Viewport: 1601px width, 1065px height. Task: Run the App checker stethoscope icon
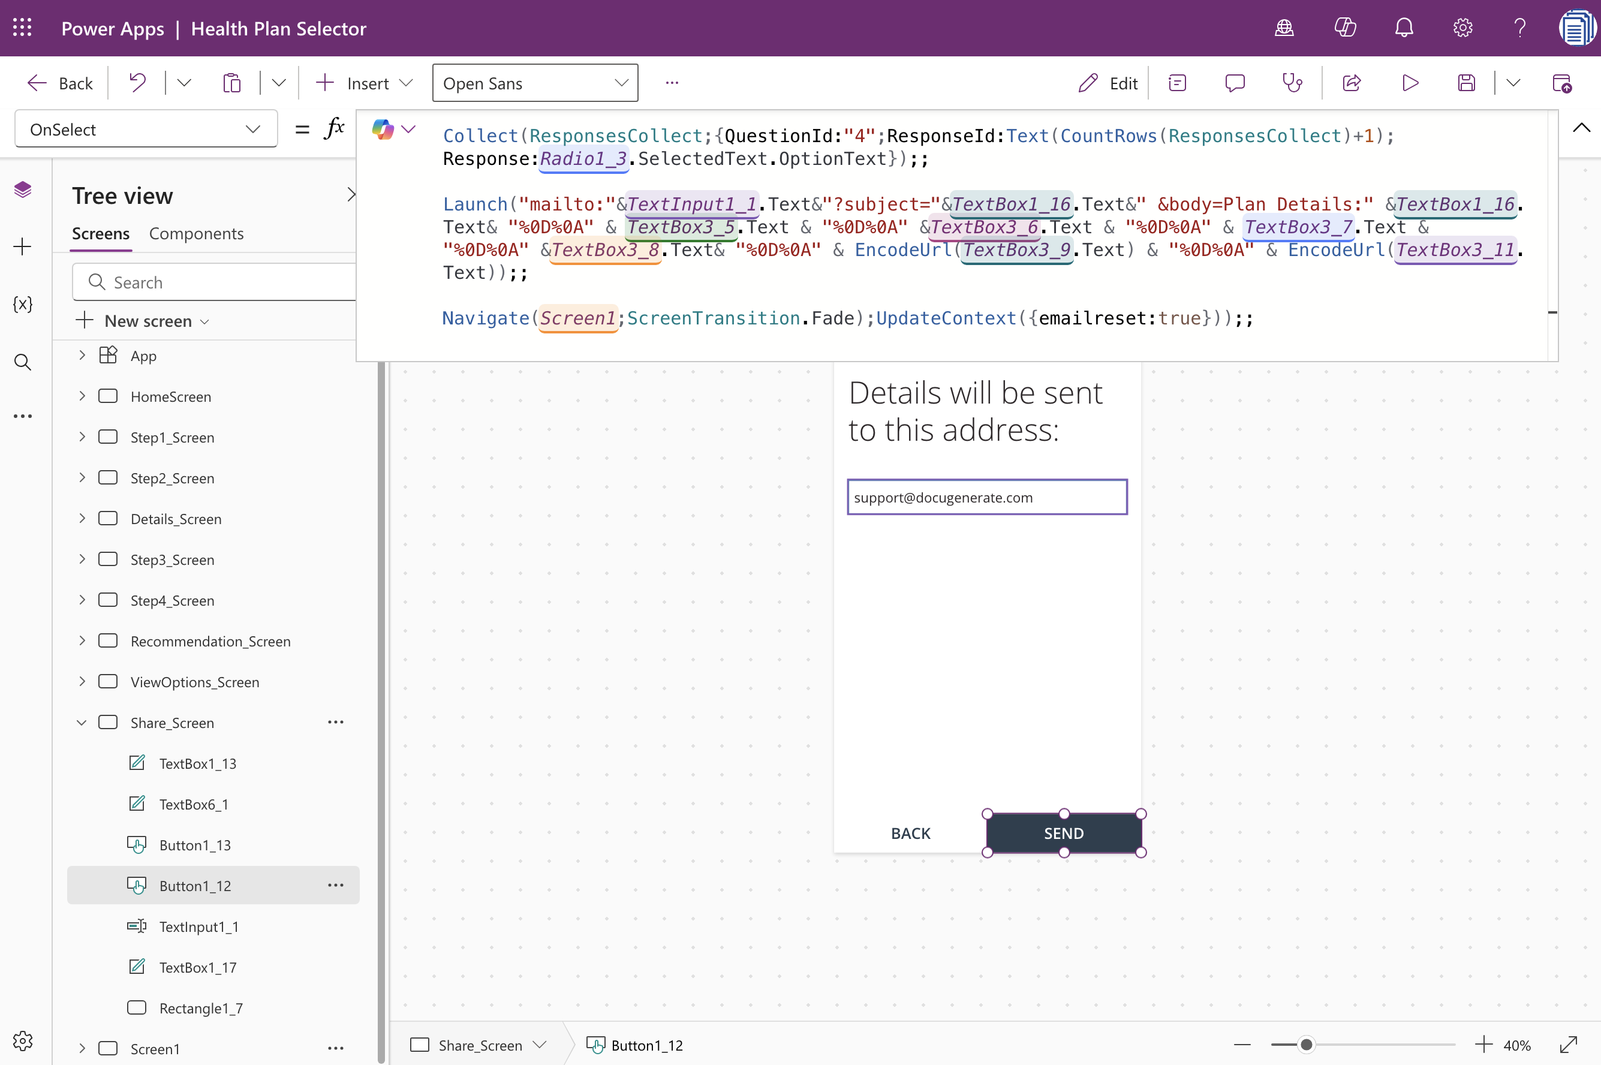[1291, 82]
